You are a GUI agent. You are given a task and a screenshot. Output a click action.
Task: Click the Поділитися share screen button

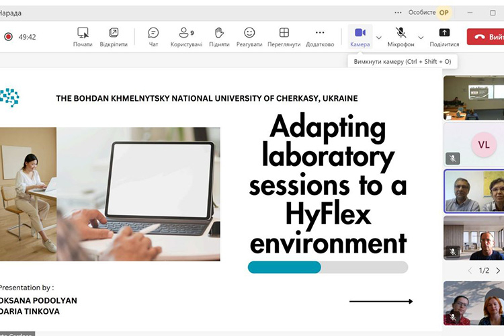(444, 33)
